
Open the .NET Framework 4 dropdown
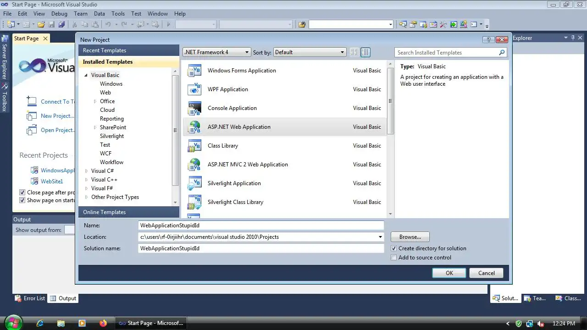coord(216,52)
